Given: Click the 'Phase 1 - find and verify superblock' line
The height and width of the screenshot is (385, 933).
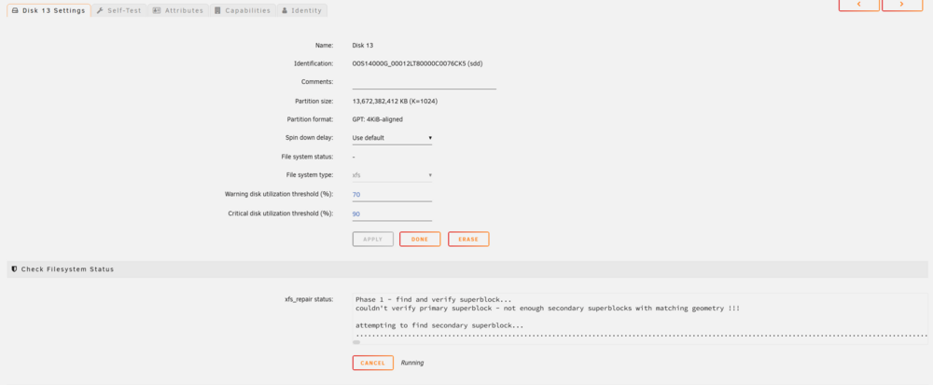Looking at the screenshot, I should pos(433,299).
